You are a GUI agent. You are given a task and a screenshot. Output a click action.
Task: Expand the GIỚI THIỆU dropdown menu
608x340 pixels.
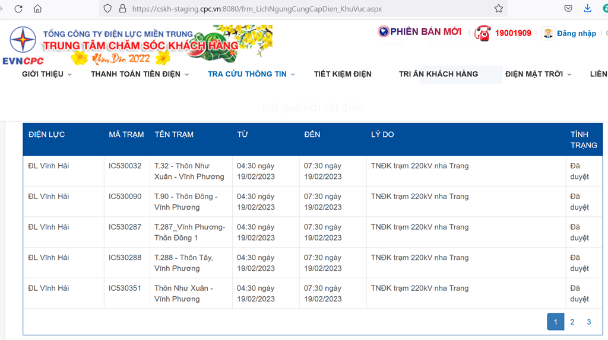point(46,74)
